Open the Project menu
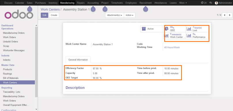Image resolution: width=233 pixels, height=111 pixels. click(105, 3)
